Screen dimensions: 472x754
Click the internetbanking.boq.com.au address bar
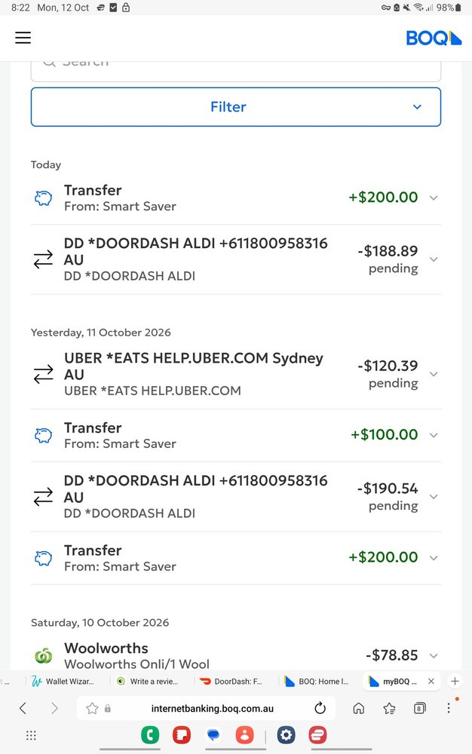tap(212, 708)
